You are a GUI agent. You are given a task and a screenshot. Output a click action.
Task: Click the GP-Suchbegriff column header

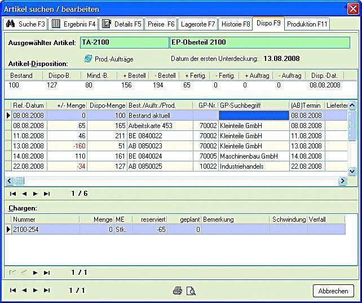coord(254,106)
